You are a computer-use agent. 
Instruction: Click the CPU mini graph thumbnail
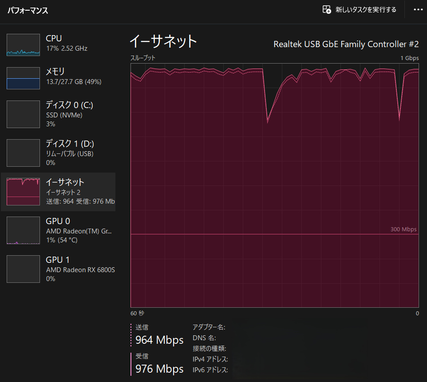pos(23,45)
